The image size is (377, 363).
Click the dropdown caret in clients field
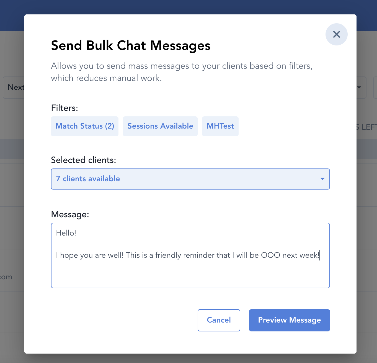(x=322, y=179)
